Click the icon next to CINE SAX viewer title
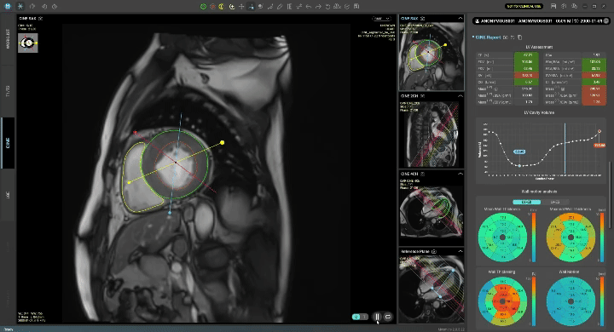The width and height of the screenshot is (614, 332). [x=41, y=19]
